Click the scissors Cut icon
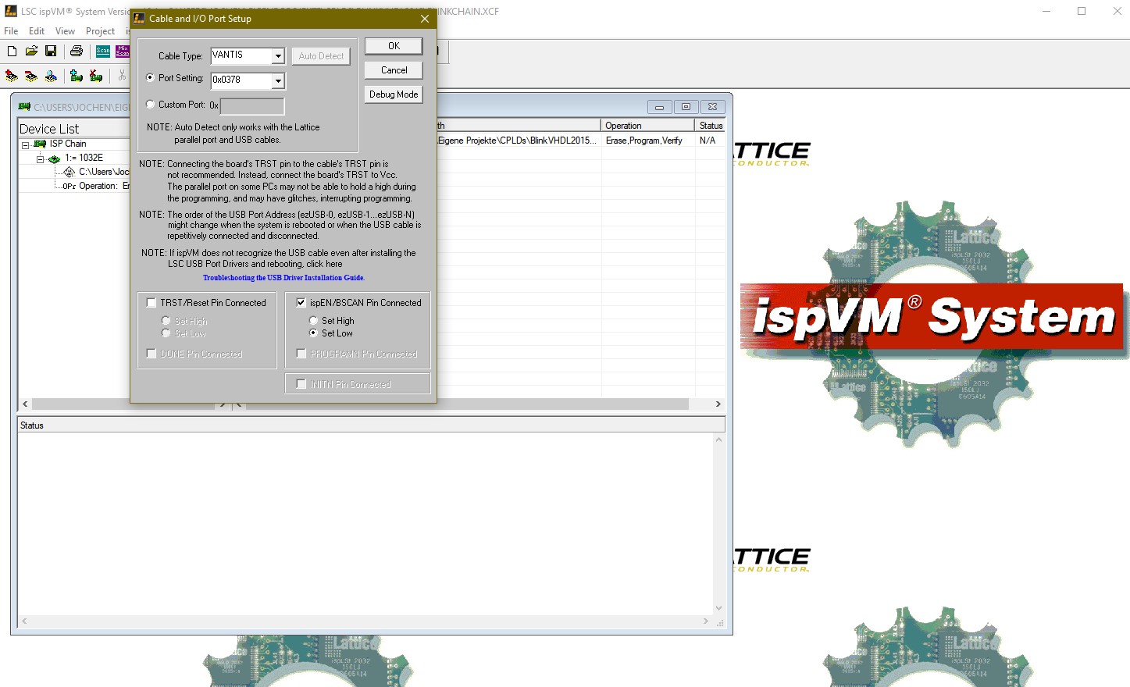1130x687 pixels. tap(122, 76)
